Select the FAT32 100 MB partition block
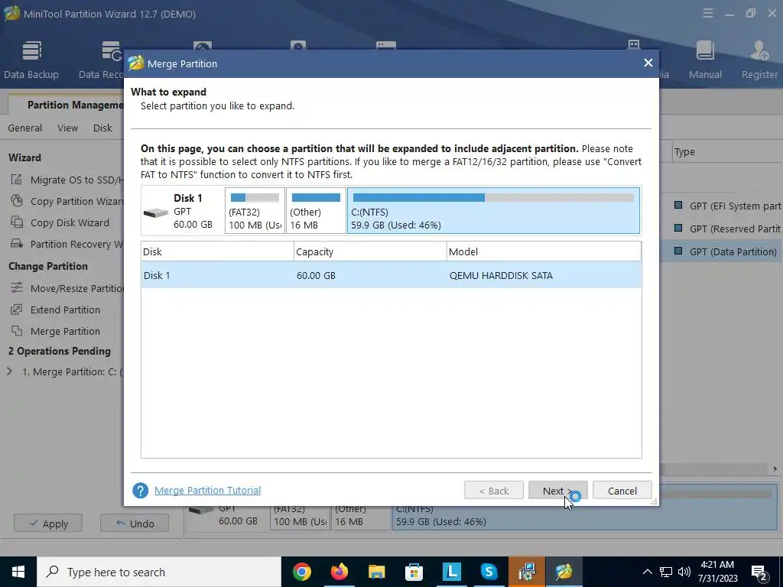This screenshot has height=587, width=783. click(255, 211)
